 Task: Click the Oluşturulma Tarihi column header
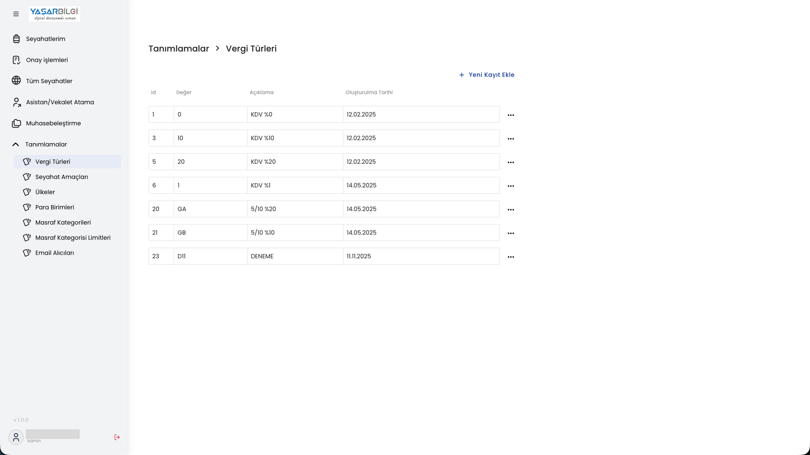369,92
